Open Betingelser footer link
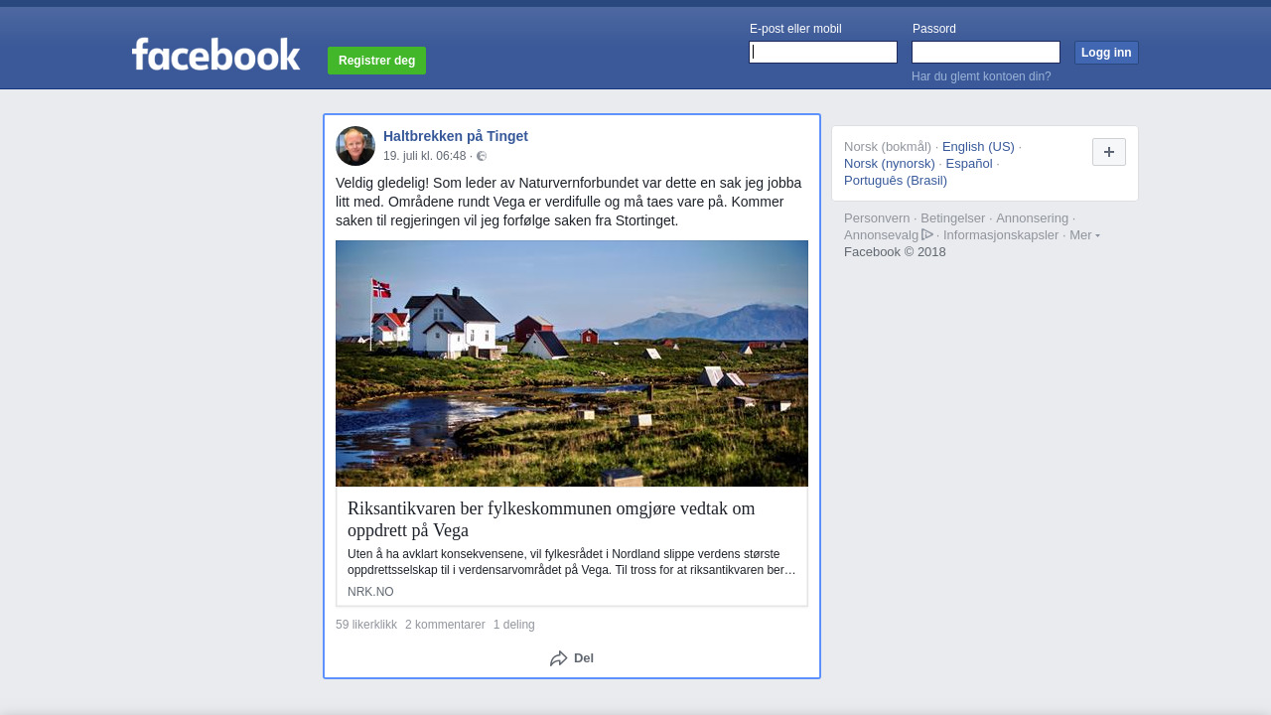1271x715 pixels. click(953, 218)
